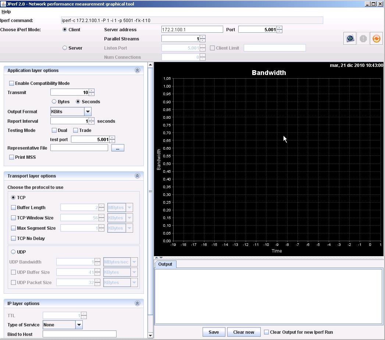Click the Iperf command text field
This screenshot has width=385, height=340.
pos(192,20)
